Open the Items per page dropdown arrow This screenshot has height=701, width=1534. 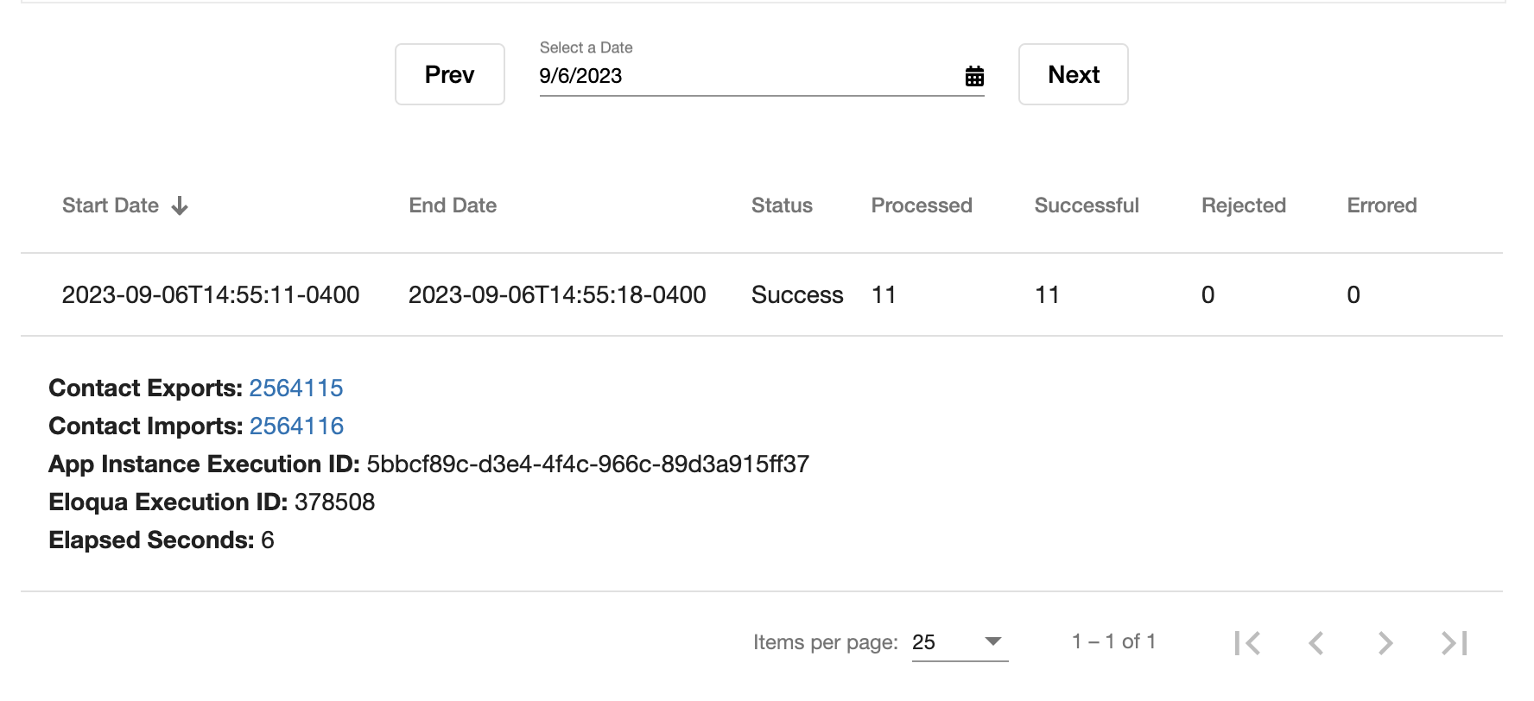pos(993,641)
